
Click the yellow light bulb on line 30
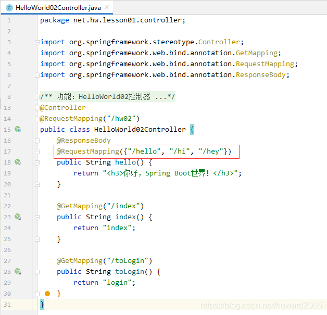47,294
